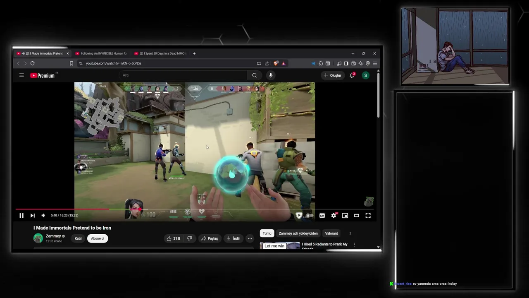Open the Brave Shields lion icon
Viewport: 529px width, 298px height.
tap(276, 63)
